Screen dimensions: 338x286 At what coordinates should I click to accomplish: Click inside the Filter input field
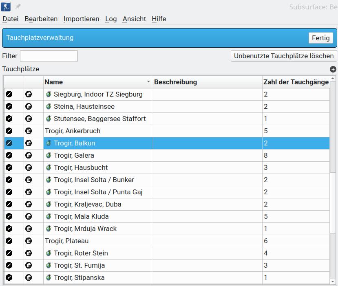tap(49, 56)
